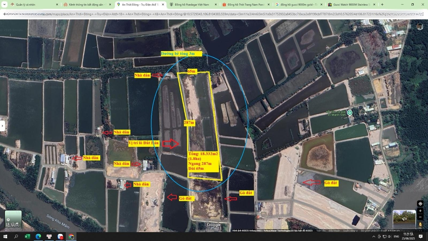The image size is (428, 241).
Task: Click the browser back arrow
Action: click(x=5, y=14)
